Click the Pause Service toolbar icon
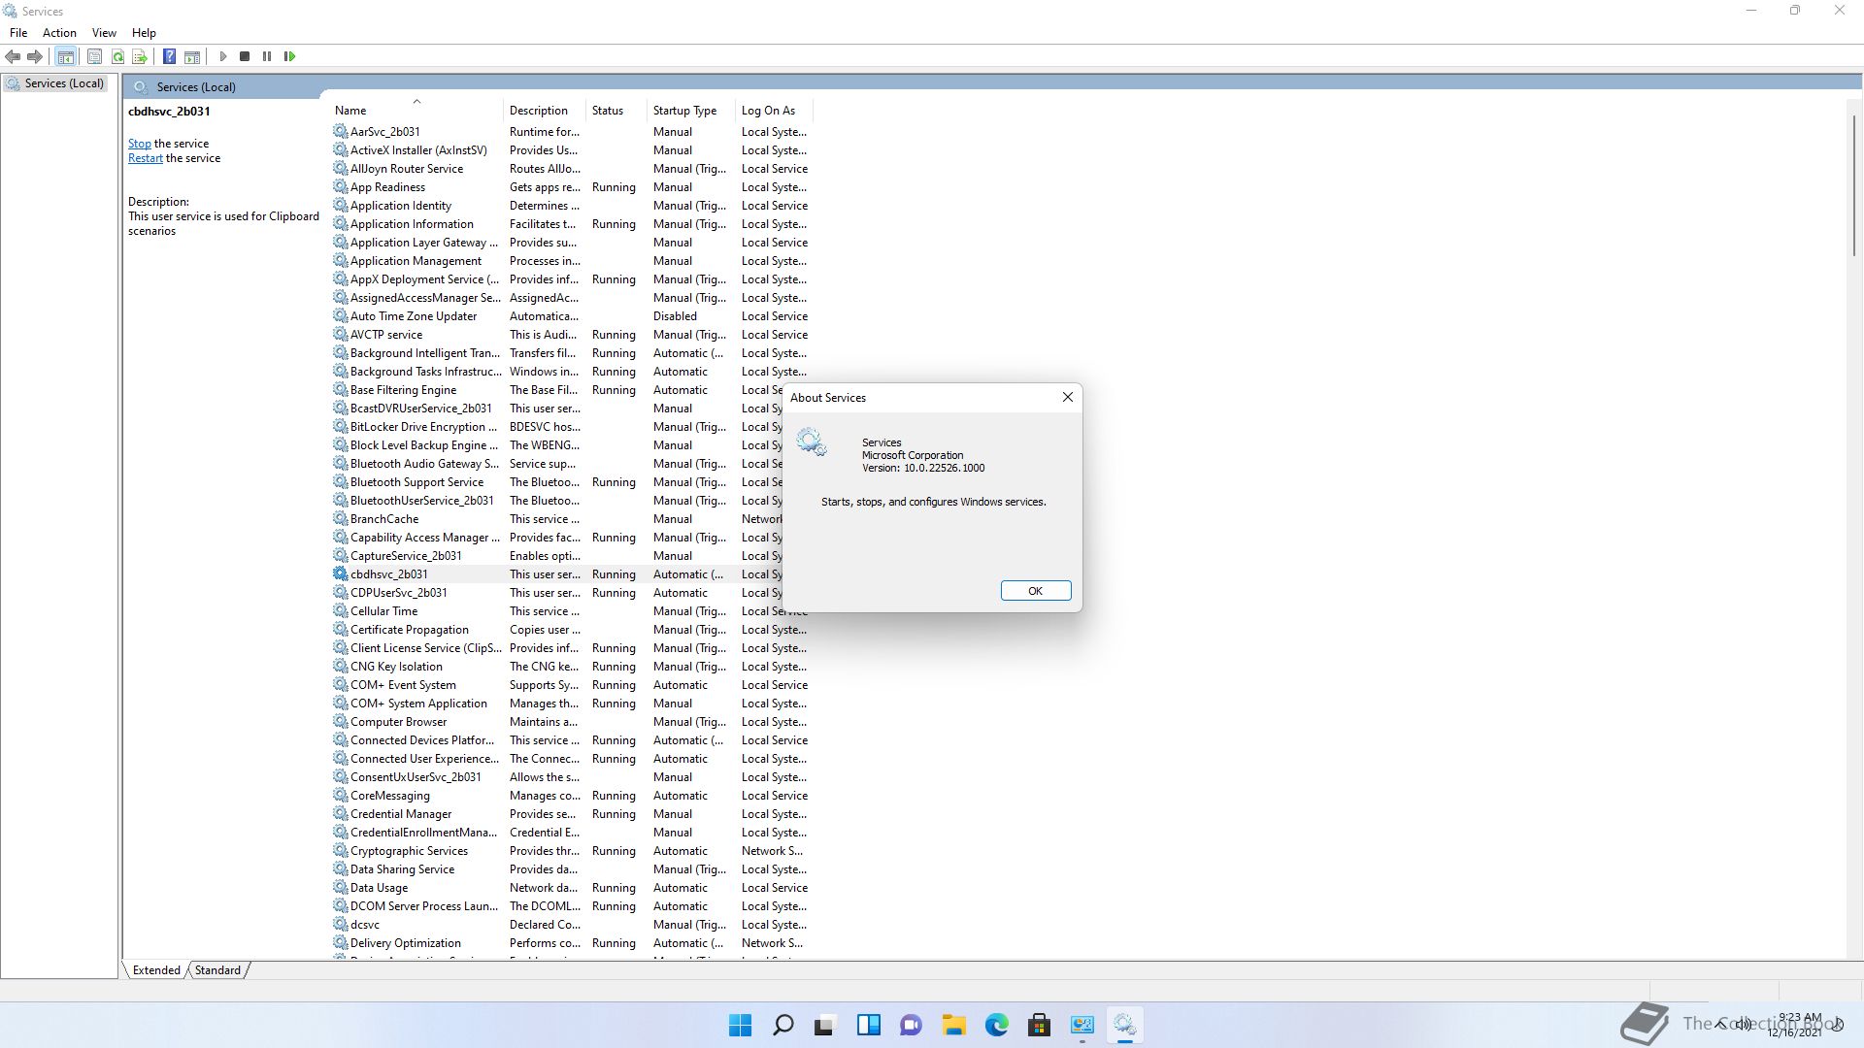The height and width of the screenshot is (1048, 1864). tap(267, 56)
